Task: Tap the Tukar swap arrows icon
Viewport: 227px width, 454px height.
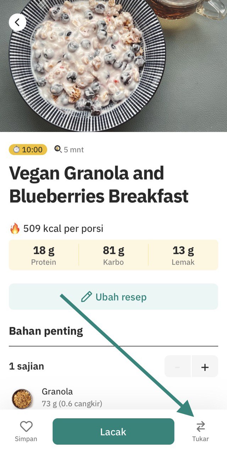Action: [201, 426]
